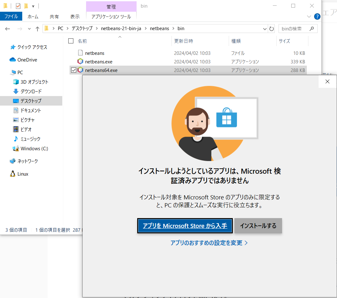Click the インストールする button
This screenshot has width=337, height=298.
click(258, 226)
